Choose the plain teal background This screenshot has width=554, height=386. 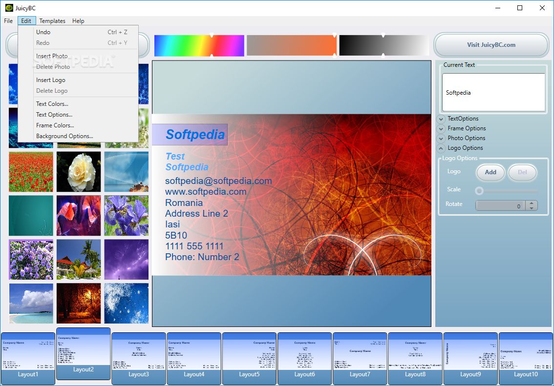point(31,216)
